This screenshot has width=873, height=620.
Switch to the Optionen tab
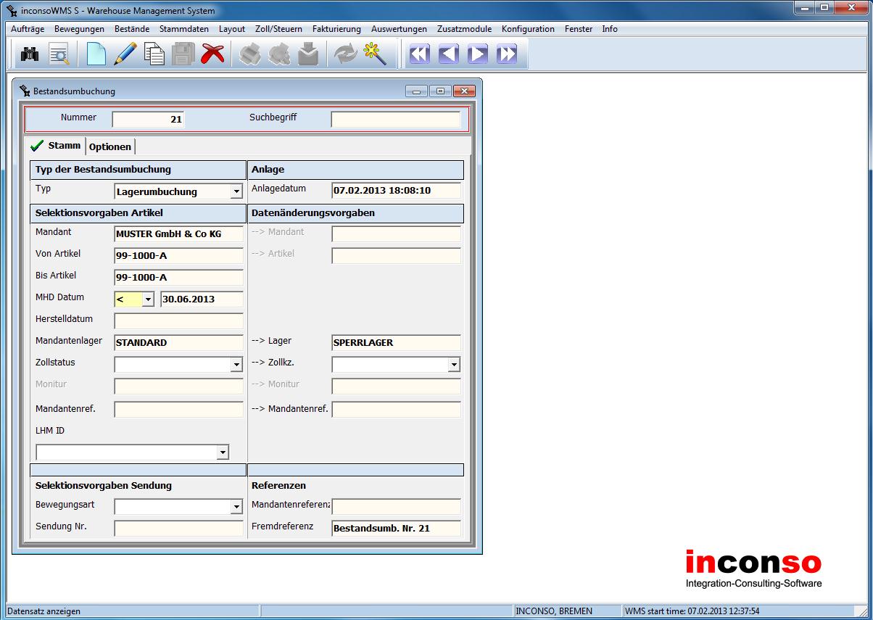110,146
